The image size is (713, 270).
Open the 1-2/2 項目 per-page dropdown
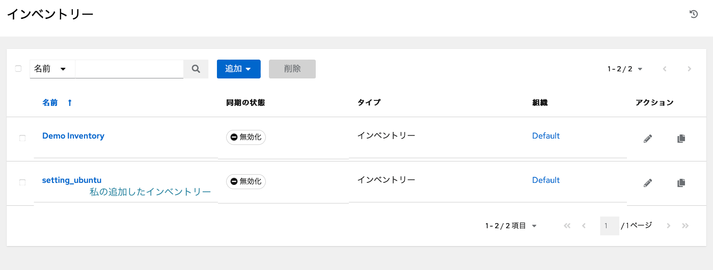pyautogui.click(x=511, y=226)
